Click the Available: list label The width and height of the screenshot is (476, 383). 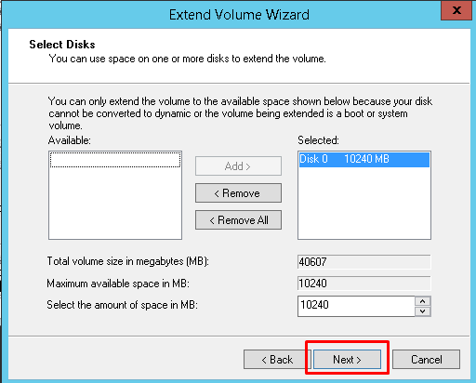(x=70, y=140)
